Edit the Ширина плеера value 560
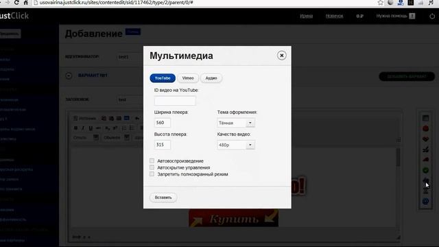Image resolution: width=439 pixels, height=247 pixels. [162, 123]
